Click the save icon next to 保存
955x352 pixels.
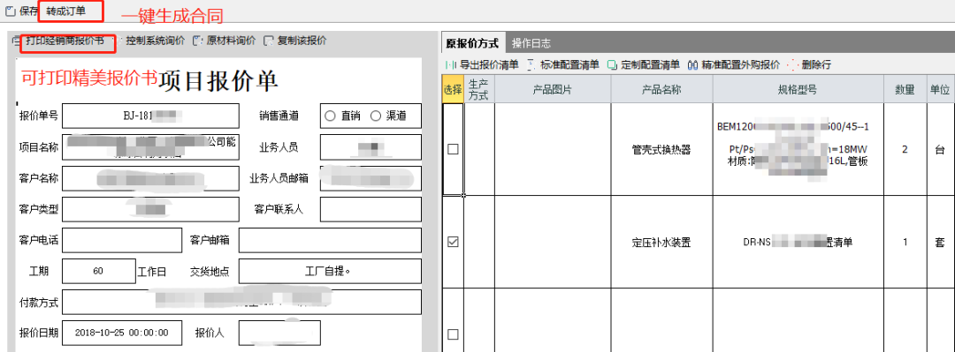click(x=11, y=11)
